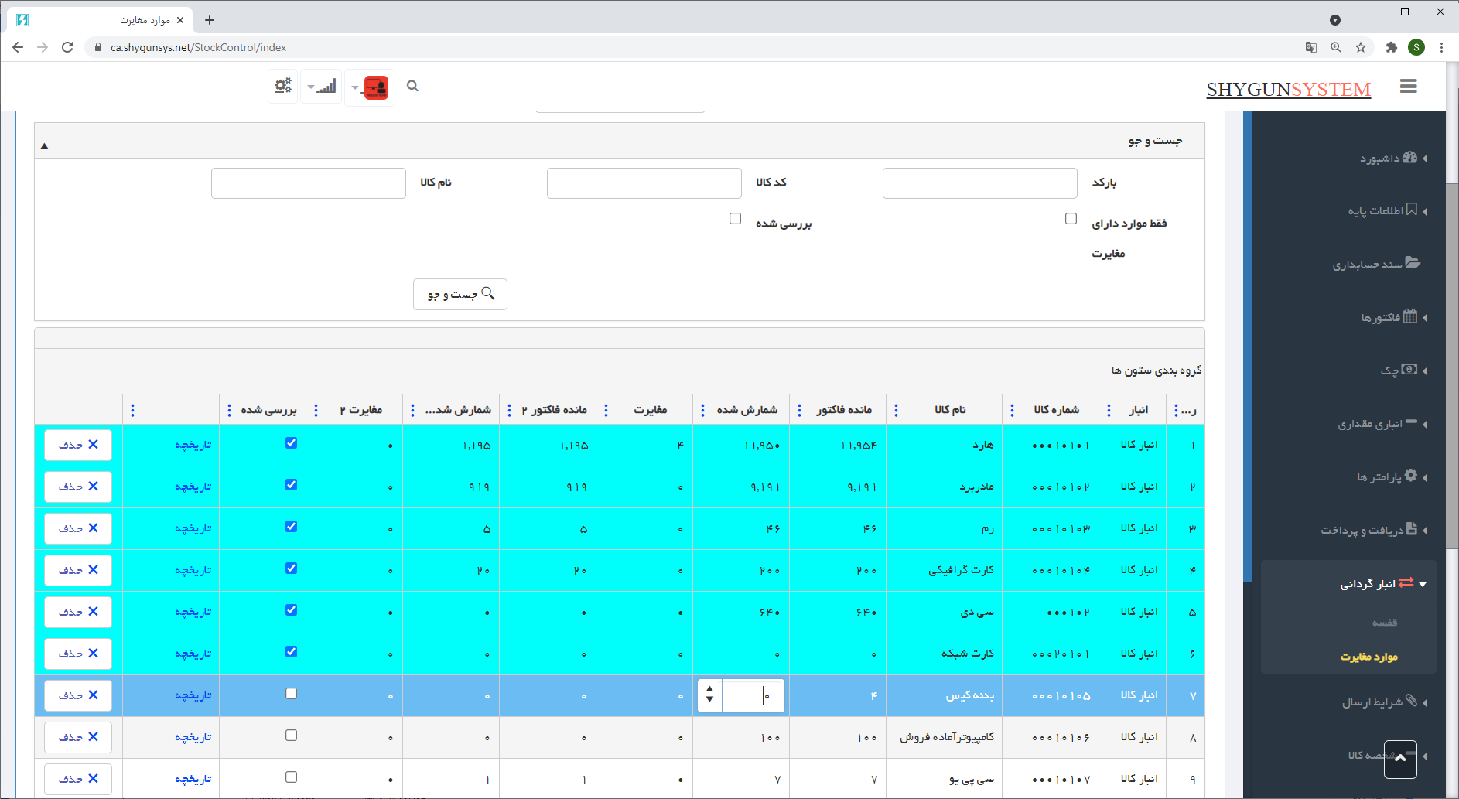Check the فقط موارد دارای مغایرت checkbox

point(1071,219)
